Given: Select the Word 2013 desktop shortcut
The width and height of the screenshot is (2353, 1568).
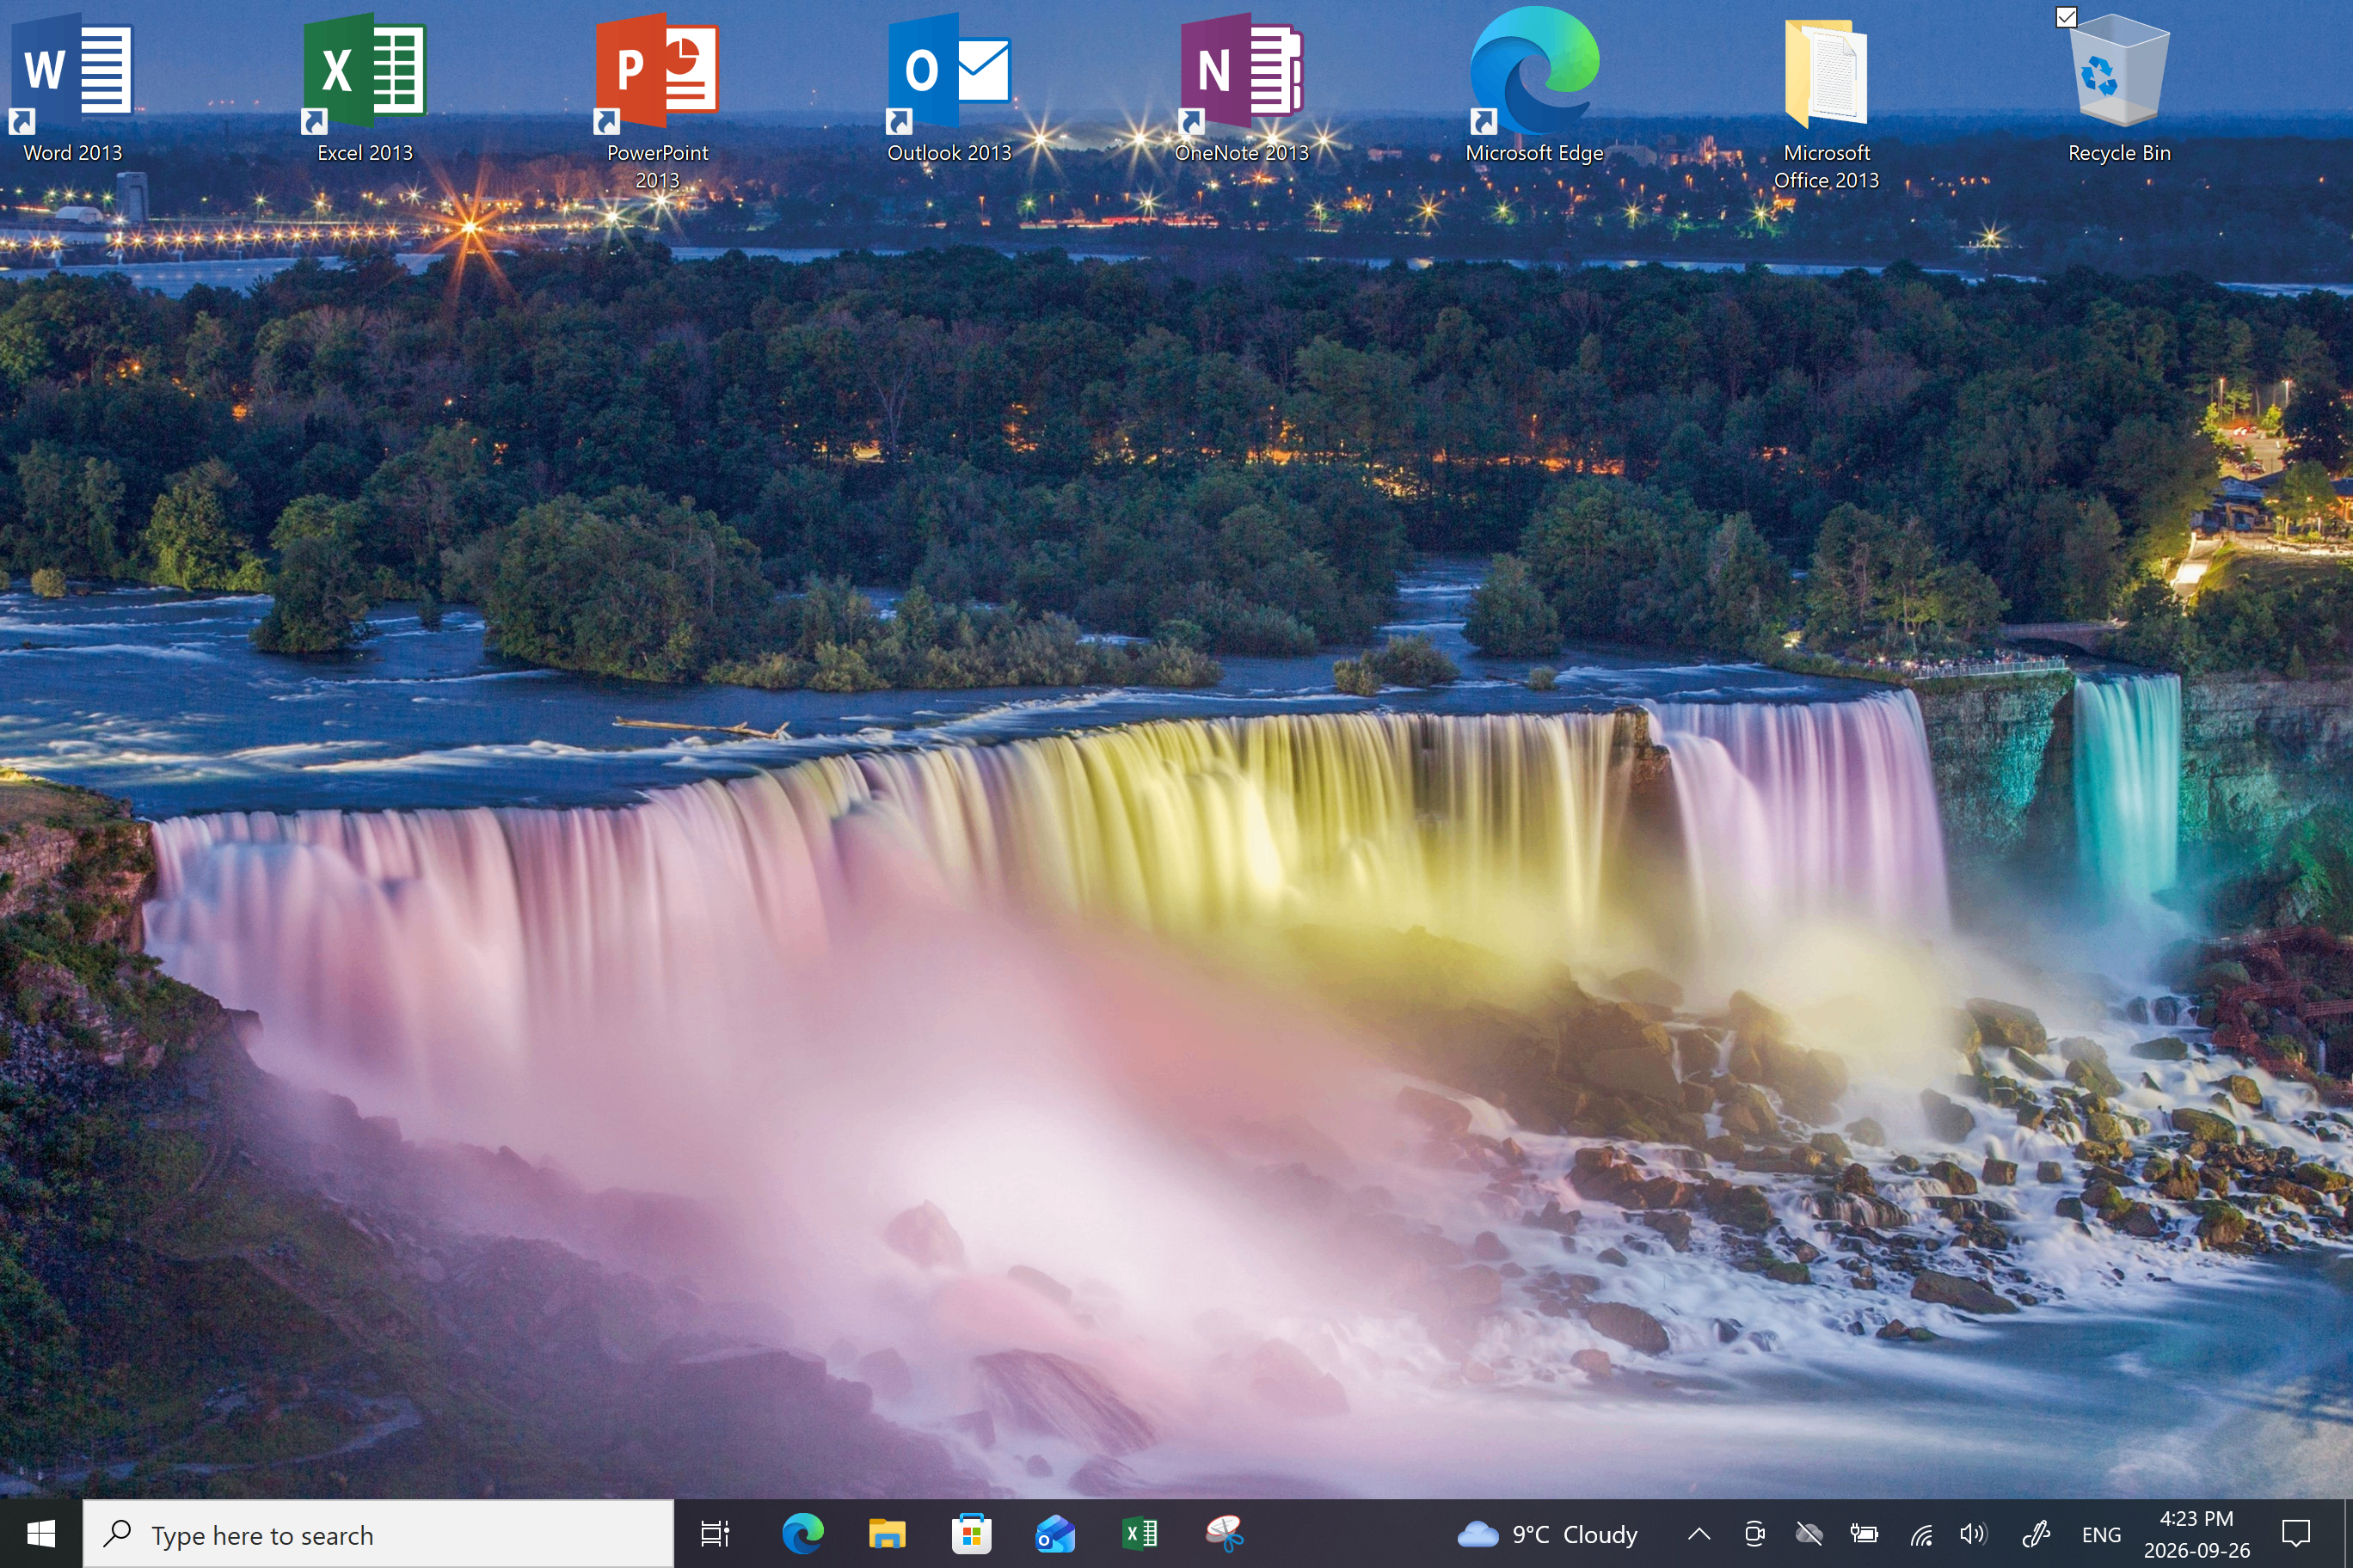Looking at the screenshot, I should click(73, 85).
